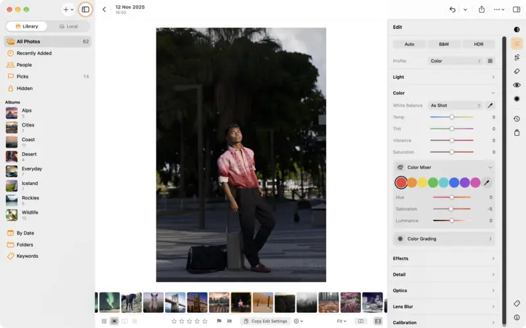The height and width of the screenshot is (328, 526).
Task: Open the edit settings gear dropdown
Action: [x=299, y=321]
